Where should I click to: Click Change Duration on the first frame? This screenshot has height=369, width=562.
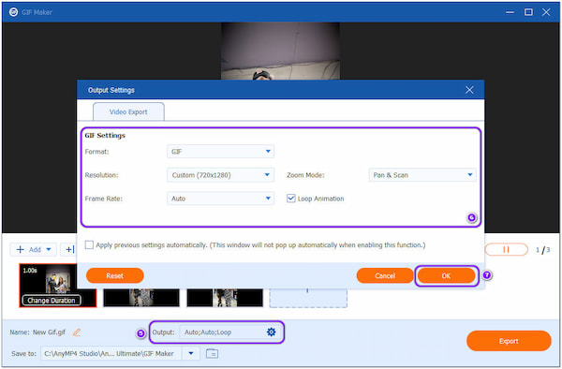(x=52, y=301)
